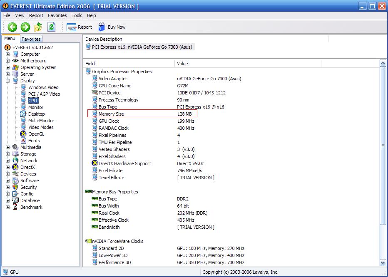Click the Device Description column header
Image resolution: width=388 pixels, height=277 pixels.
pos(206,39)
